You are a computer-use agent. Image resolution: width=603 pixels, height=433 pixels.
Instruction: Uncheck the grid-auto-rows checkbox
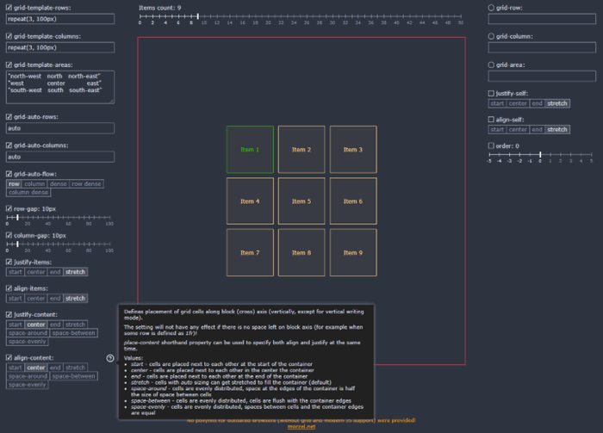(9, 117)
